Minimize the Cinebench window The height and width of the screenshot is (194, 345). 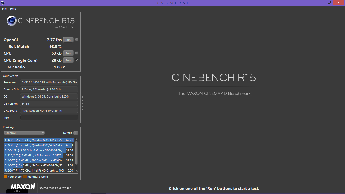click(323, 3)
